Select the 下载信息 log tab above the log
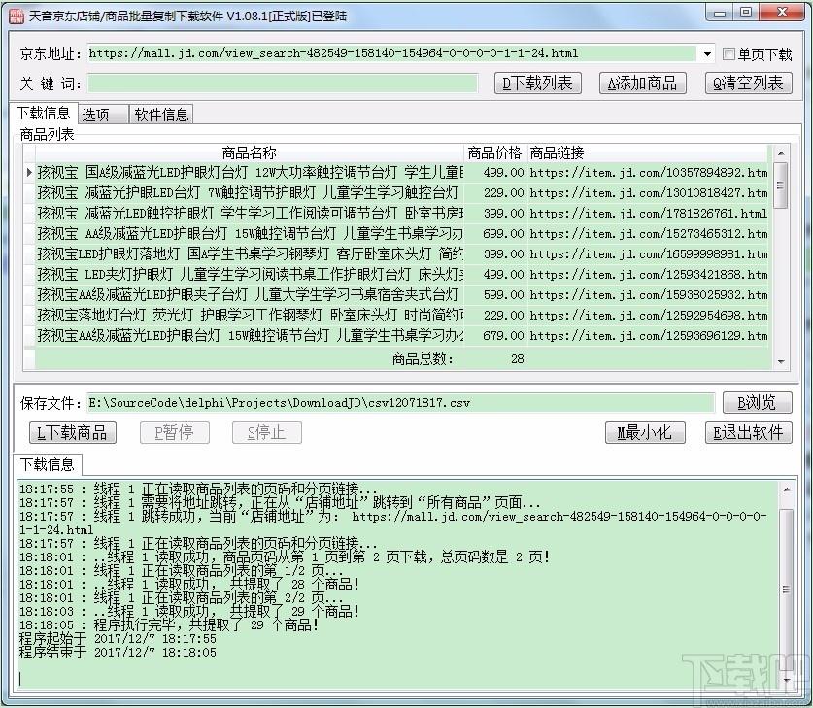Screen dimensions: 813x708 click(48, 464)
